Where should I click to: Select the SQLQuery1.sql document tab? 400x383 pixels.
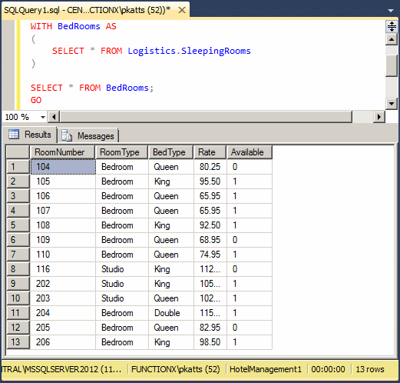[x=87, y=10]
